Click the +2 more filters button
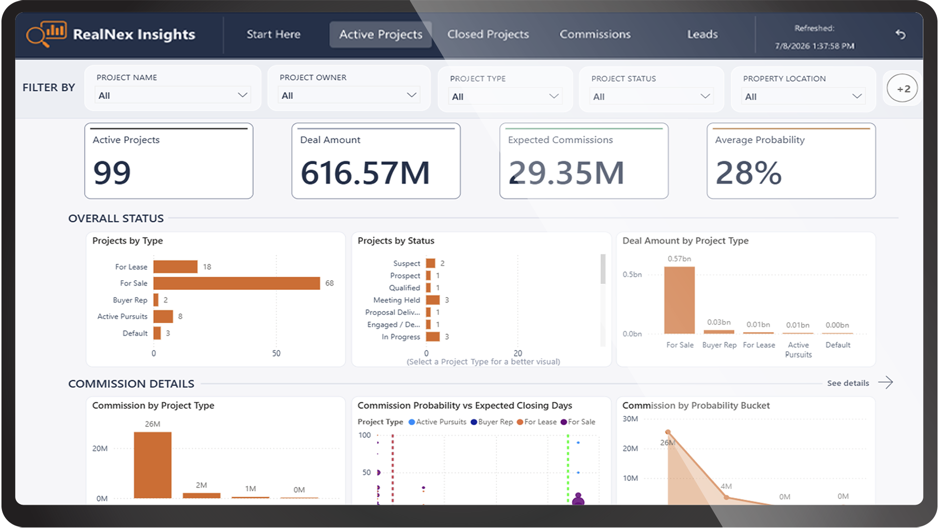This screenshot has width=939, height=528. 902,88
